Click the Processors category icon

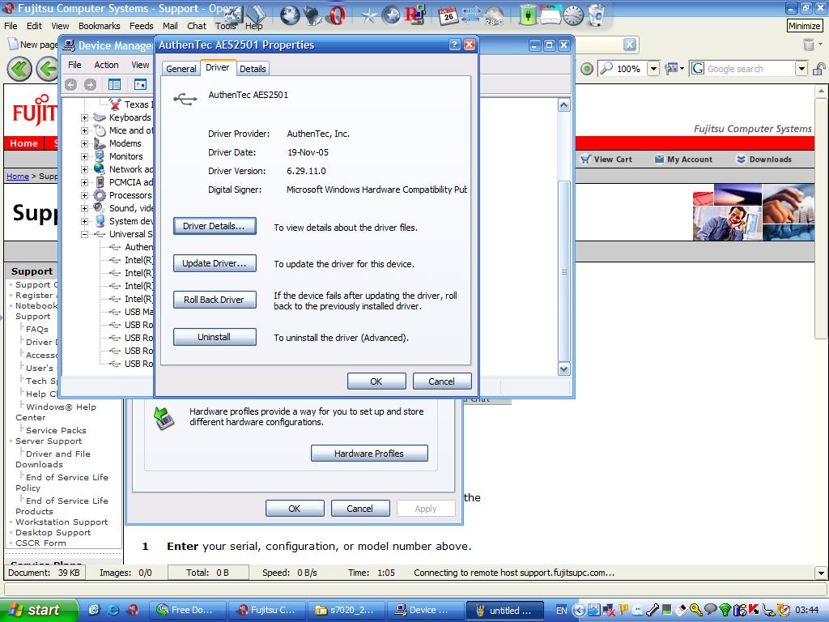[x=100, y=195]
